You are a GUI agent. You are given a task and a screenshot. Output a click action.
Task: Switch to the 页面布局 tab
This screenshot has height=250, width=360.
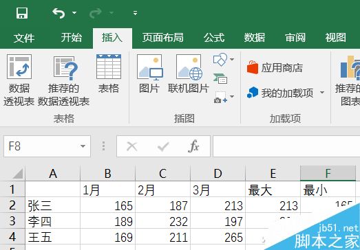162,37
